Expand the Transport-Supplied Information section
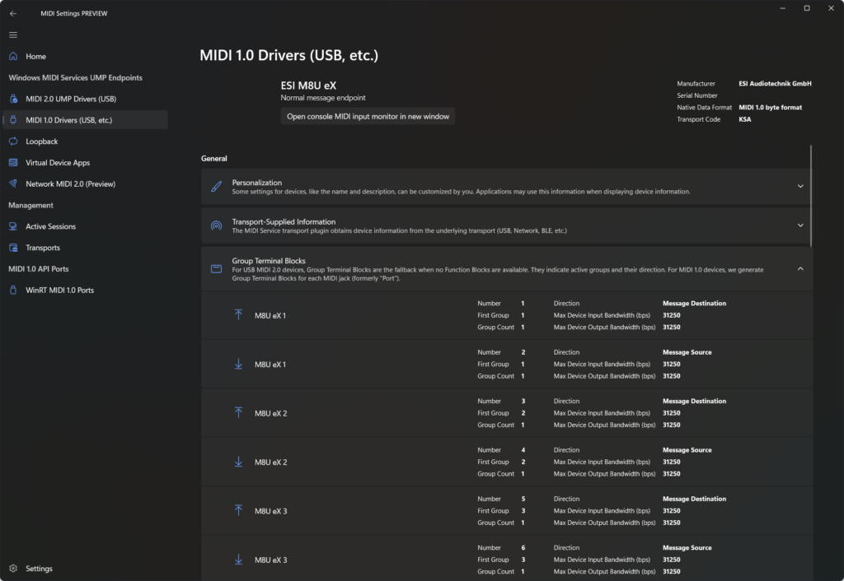Image resolution: width=844 pixels, height=581 pixels. click(x=799, y=225)
